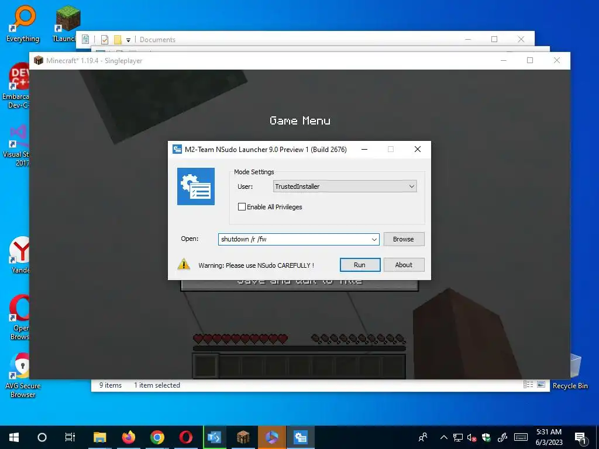Switch Documents explorer to large icons view
The image size is (599, 449).
[541, 385]
